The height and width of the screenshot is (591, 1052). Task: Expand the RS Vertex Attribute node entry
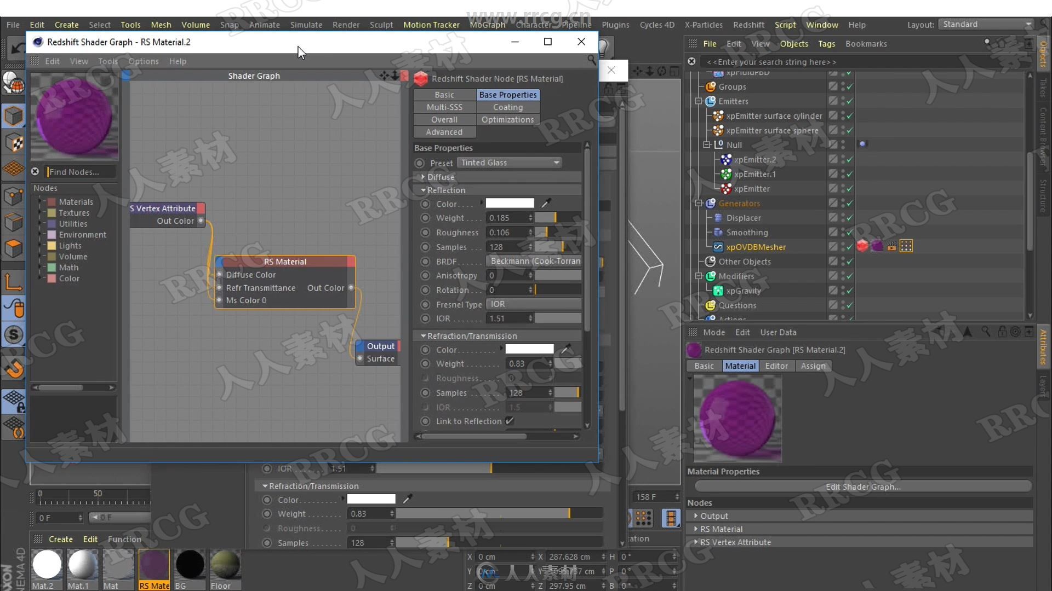[x=696, y=542]
